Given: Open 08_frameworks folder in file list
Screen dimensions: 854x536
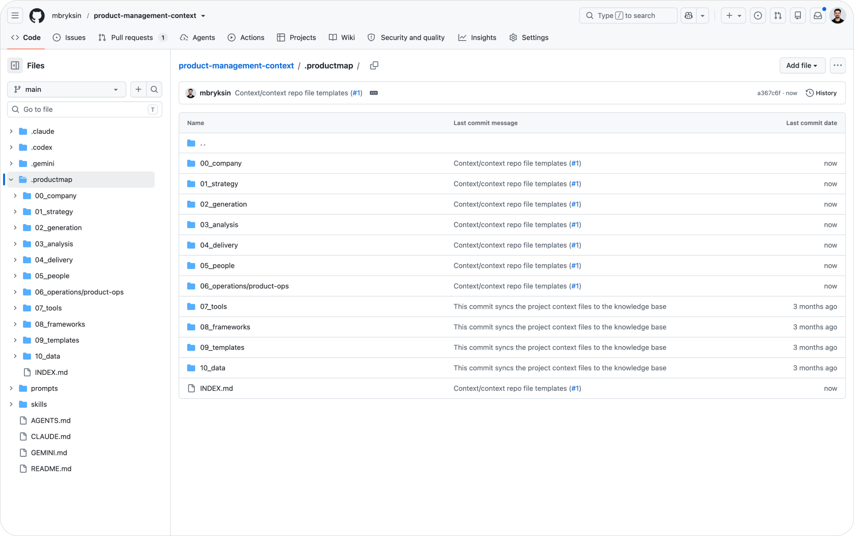Looking at the screenshot, I should click(x=225, y=327).
